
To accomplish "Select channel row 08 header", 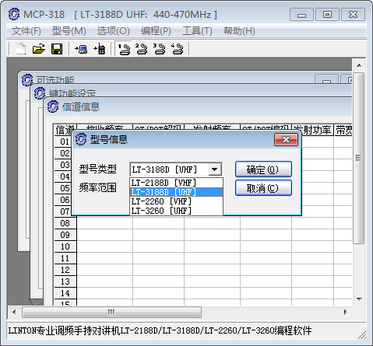I will tap(65, 223).
